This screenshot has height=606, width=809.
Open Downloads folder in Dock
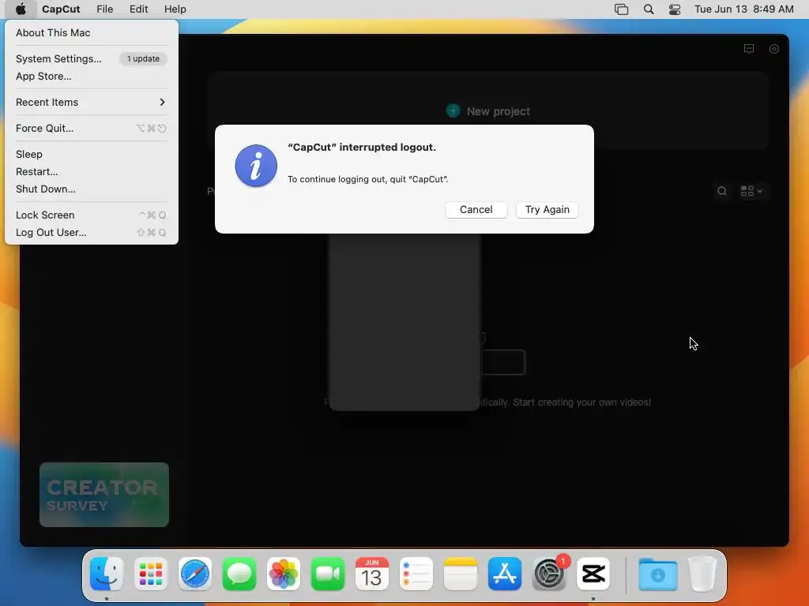point(658,574)
